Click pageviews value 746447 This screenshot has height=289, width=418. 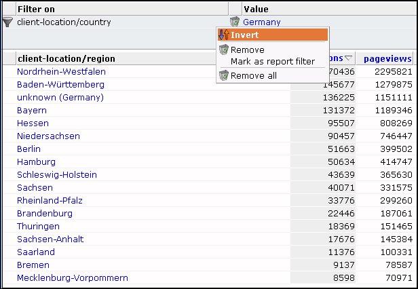[396, 136]
